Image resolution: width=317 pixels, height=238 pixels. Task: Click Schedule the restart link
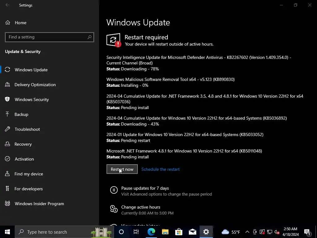(160, 169)
